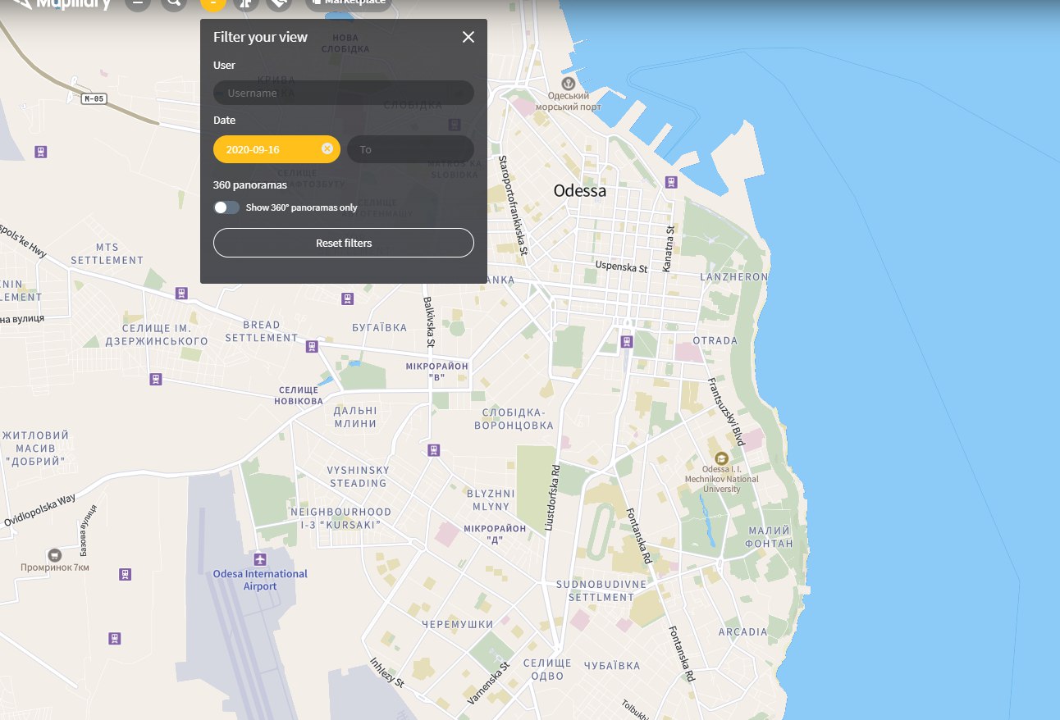The image size is (1060, 720).
Task: Click the anchor icon at Odesa sea port
Action: pos(568,83)
